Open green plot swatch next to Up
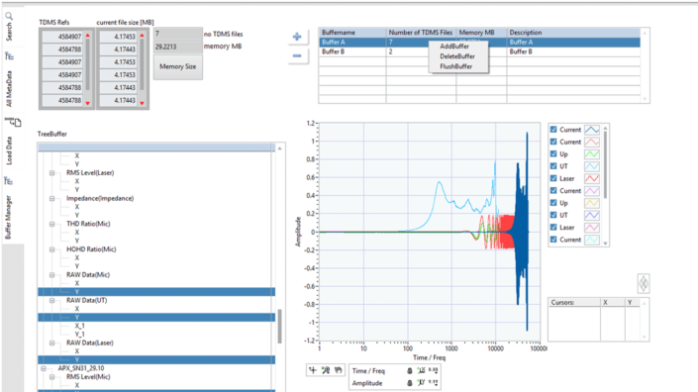The width and height of the screenshot is (698, 392). tap(592, 154)
